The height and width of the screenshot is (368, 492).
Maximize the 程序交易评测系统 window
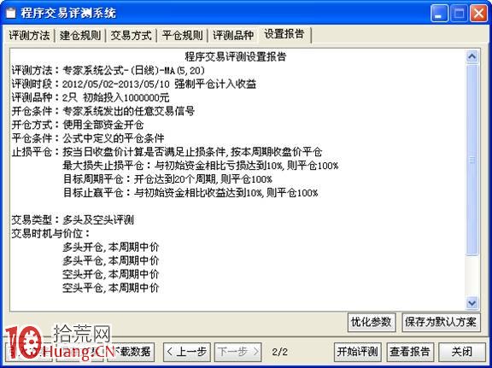point(459,13)
